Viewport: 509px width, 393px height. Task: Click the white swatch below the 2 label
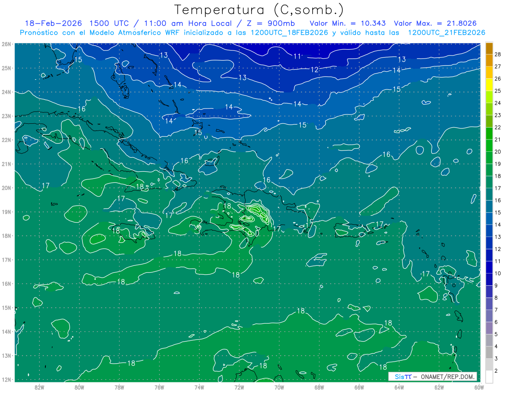489,376
